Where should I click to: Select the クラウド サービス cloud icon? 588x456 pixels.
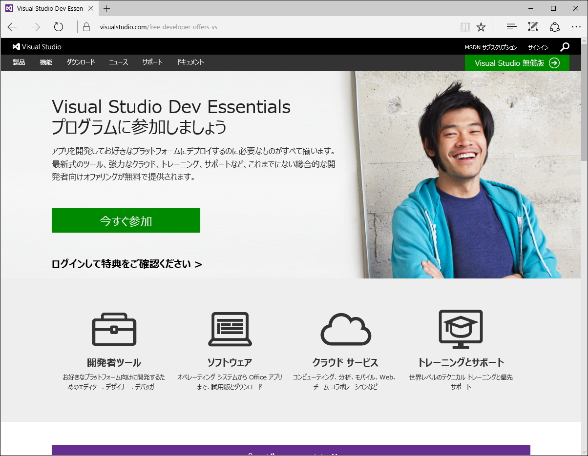pyautogui.click(x=345, y=329)
